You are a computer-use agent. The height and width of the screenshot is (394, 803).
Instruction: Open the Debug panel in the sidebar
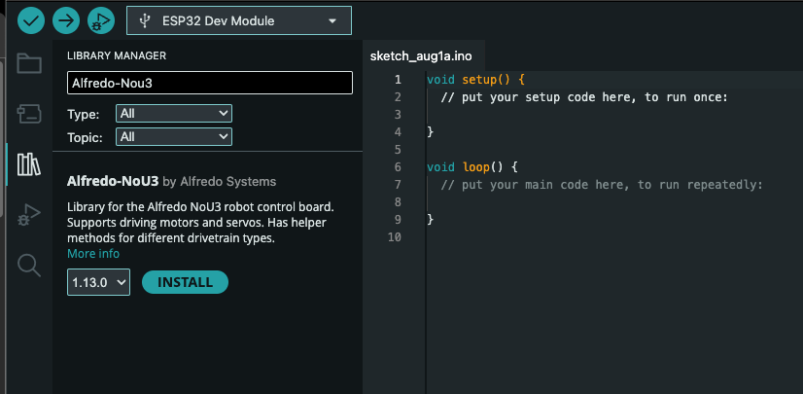[x=29, y=215]
